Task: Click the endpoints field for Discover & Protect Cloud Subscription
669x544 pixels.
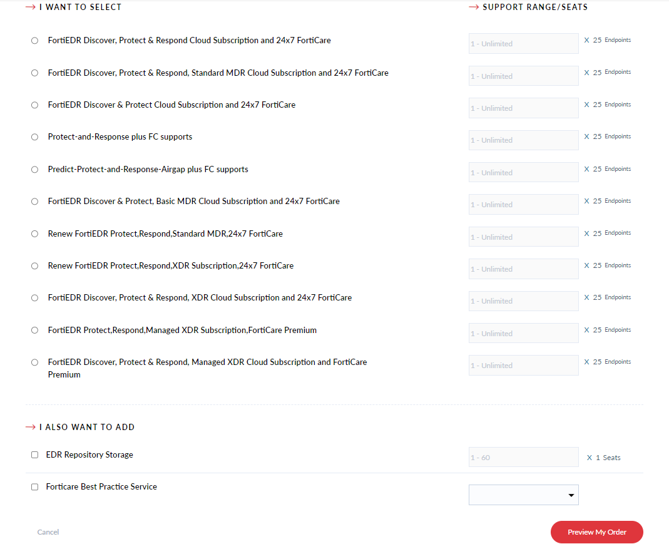Action: (523, 108)
